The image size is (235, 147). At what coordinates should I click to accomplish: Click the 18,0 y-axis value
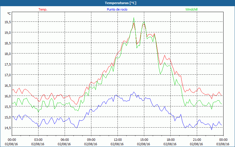[8, 54]
